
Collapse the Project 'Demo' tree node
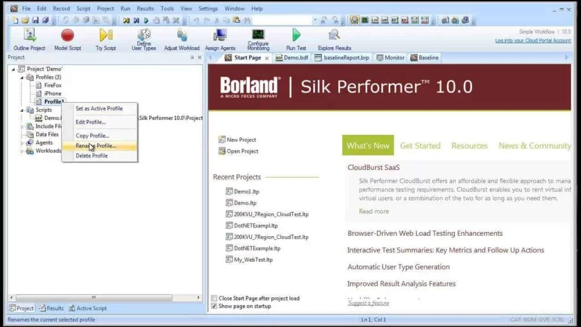[14, 69]
